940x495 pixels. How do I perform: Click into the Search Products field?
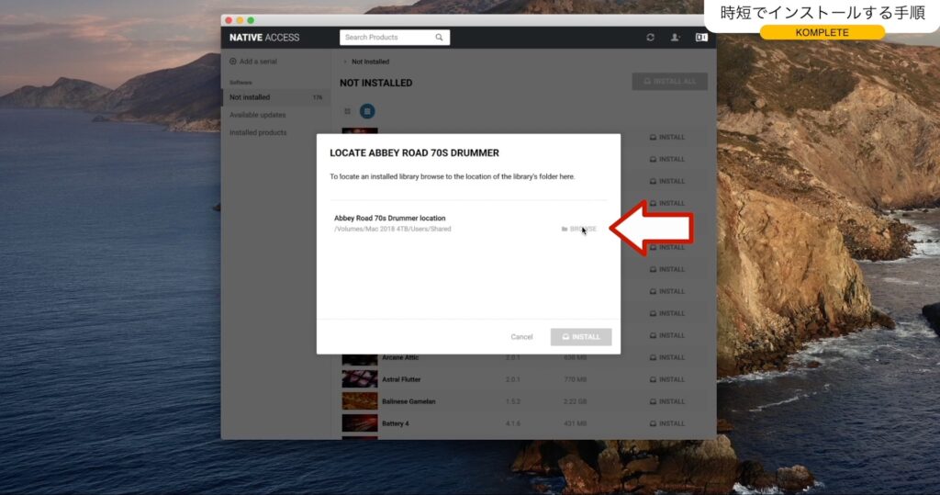tap(395, 38)
